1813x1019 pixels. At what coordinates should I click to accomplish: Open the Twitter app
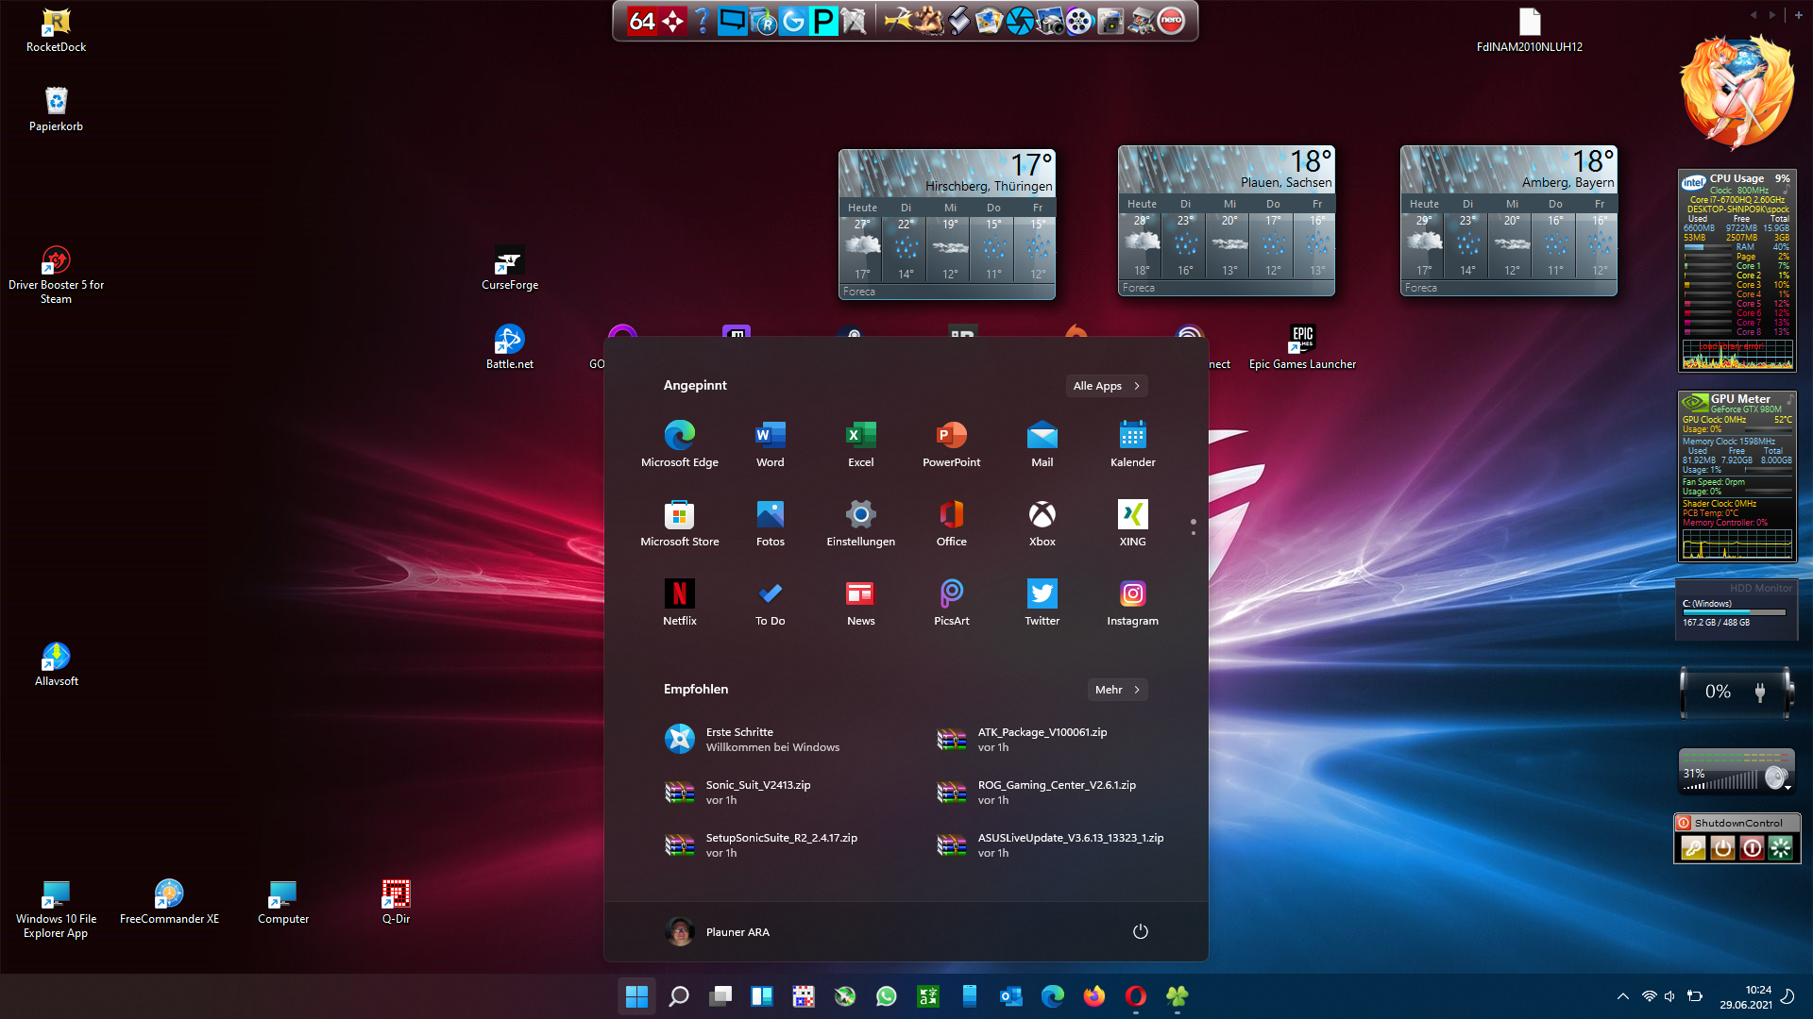(1042, 602)
